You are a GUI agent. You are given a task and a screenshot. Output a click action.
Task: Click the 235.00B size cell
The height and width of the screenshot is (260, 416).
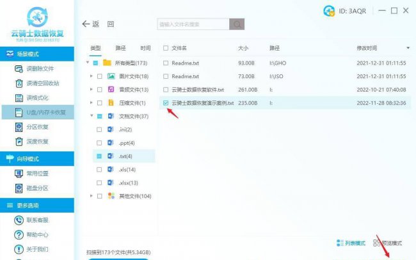point(248,103)
